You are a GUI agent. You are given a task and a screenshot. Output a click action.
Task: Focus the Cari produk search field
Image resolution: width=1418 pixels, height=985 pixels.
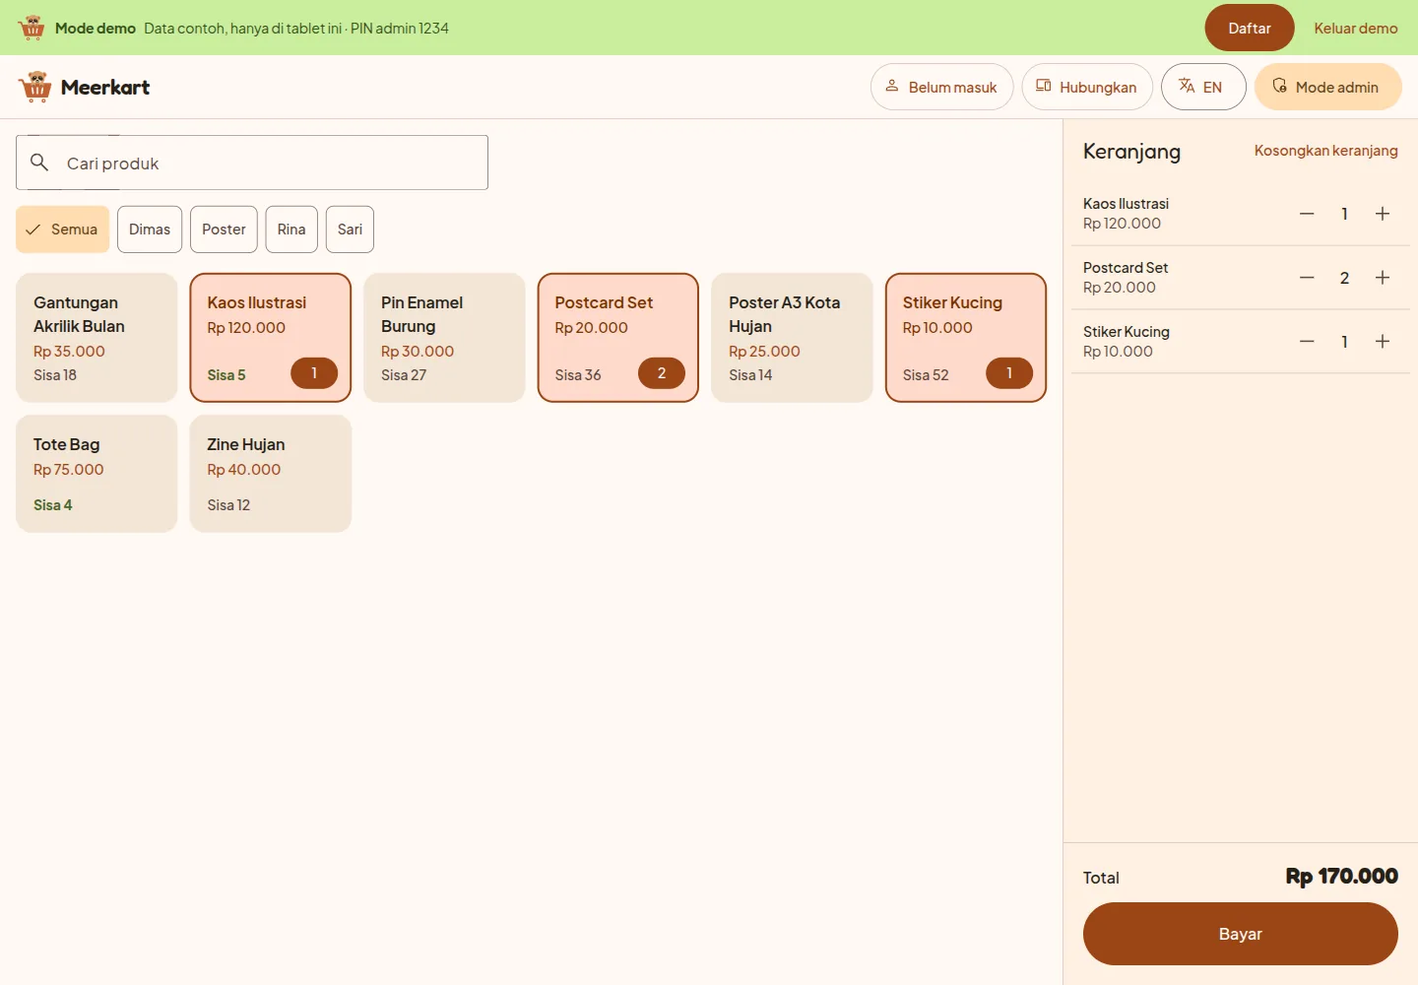pyautogui.click(x=252, y=163)
